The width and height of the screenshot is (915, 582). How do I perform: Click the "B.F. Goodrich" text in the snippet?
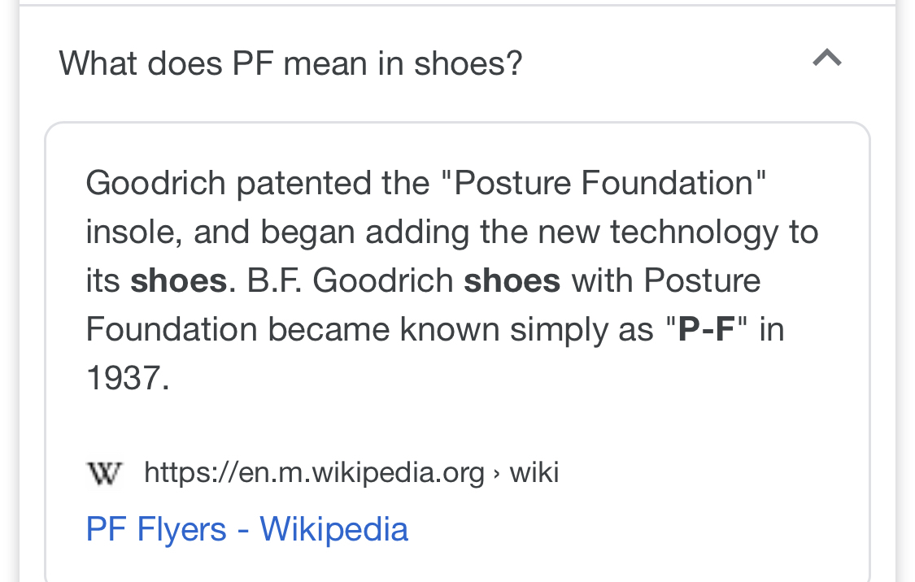click(350, 281)
